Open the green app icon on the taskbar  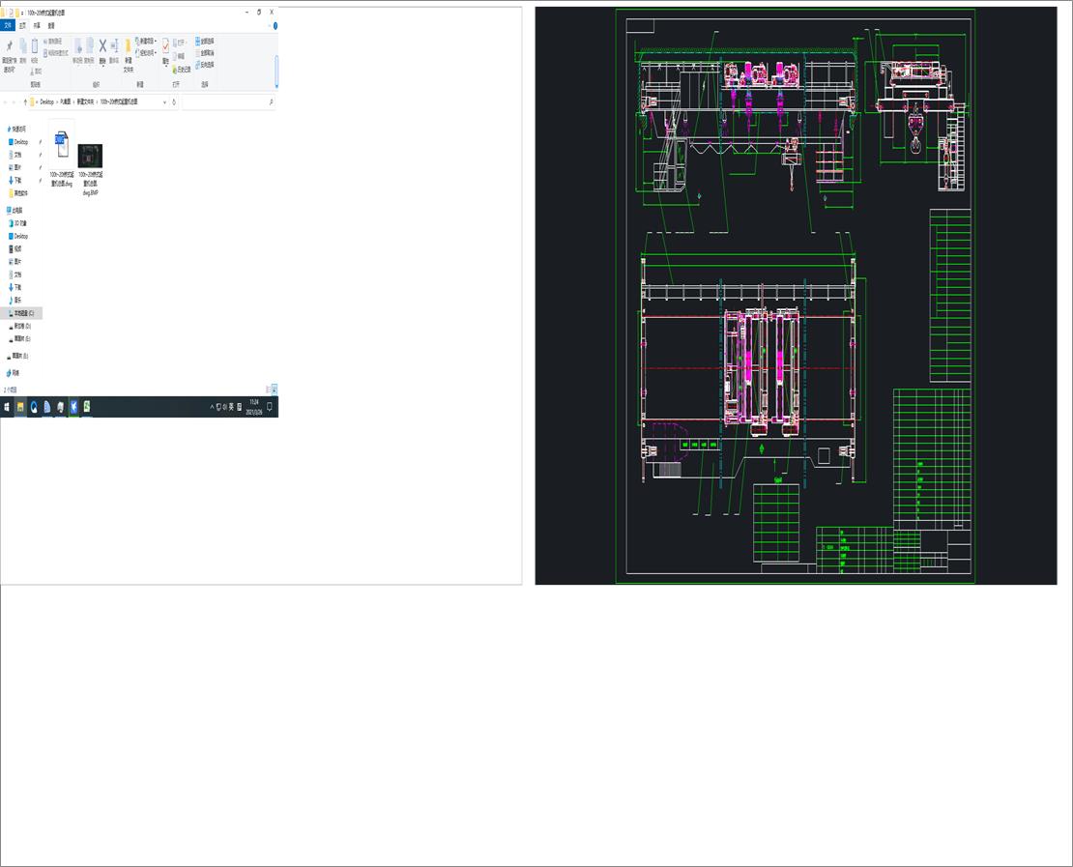point(87,407)
